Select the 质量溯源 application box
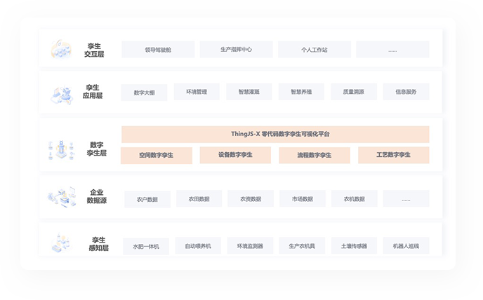This screenshot has height=300, width=483. [353, 92]
